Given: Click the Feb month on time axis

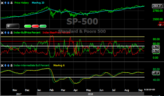Looking at the screenshot, I should coord(52,90).
